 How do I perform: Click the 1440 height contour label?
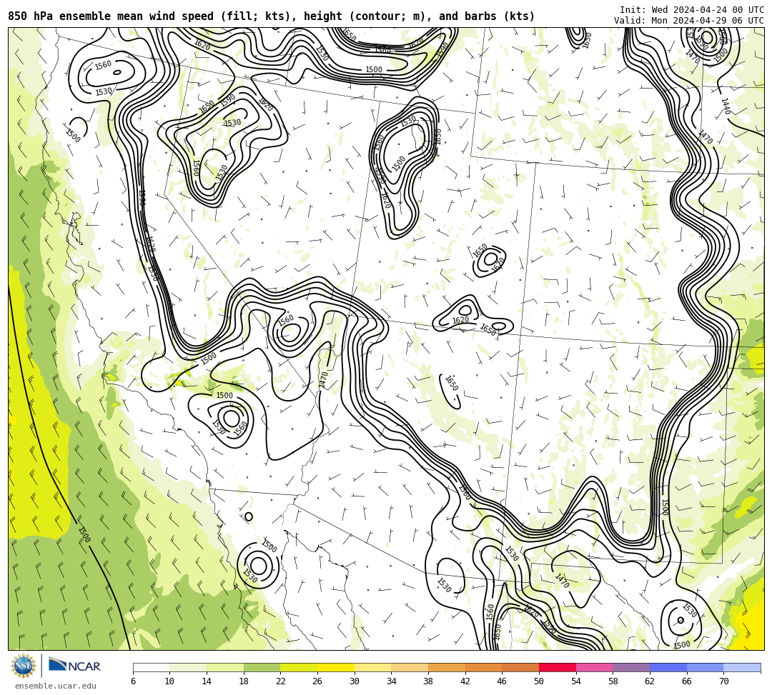coord(726,106)
